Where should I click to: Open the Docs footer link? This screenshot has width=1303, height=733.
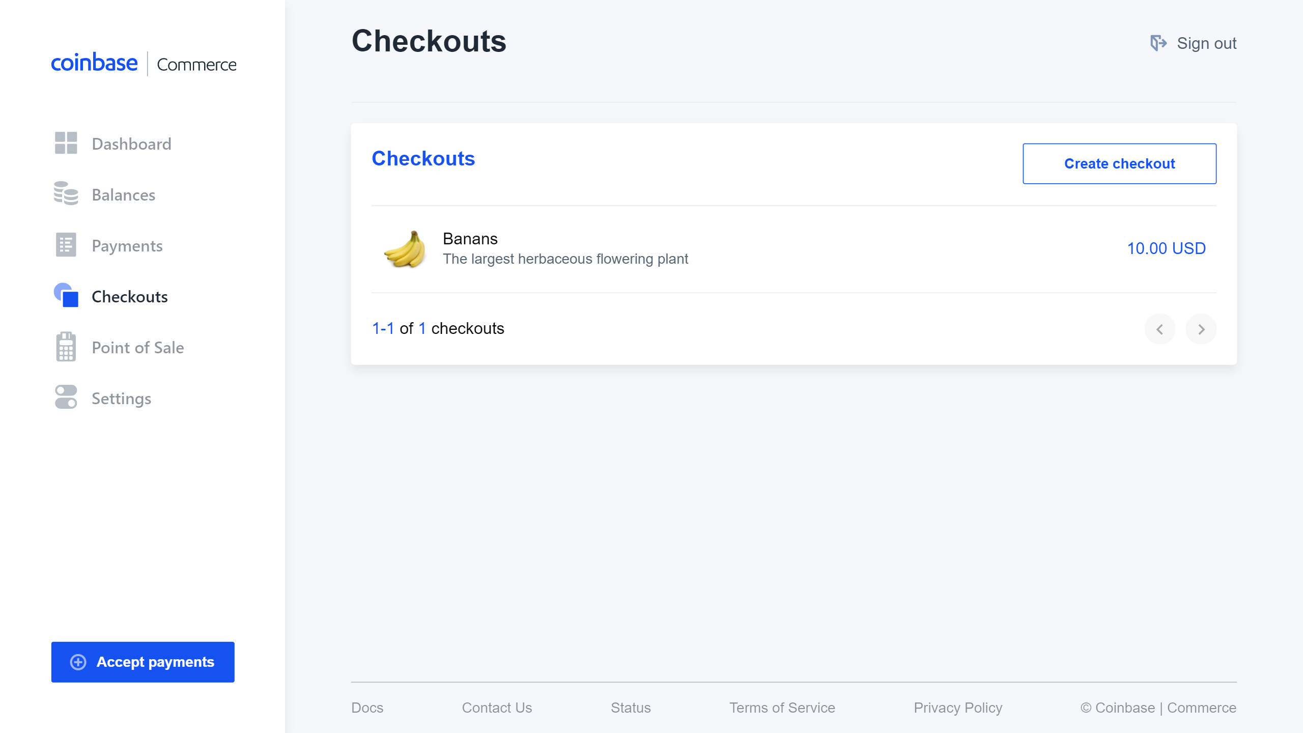point(368,707)
